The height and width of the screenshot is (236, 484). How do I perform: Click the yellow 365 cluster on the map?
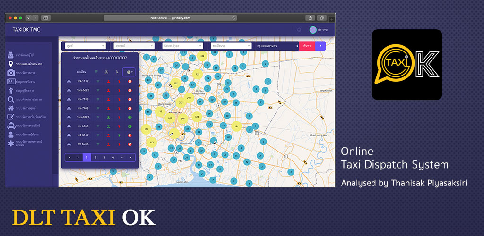tap(170, 118)
